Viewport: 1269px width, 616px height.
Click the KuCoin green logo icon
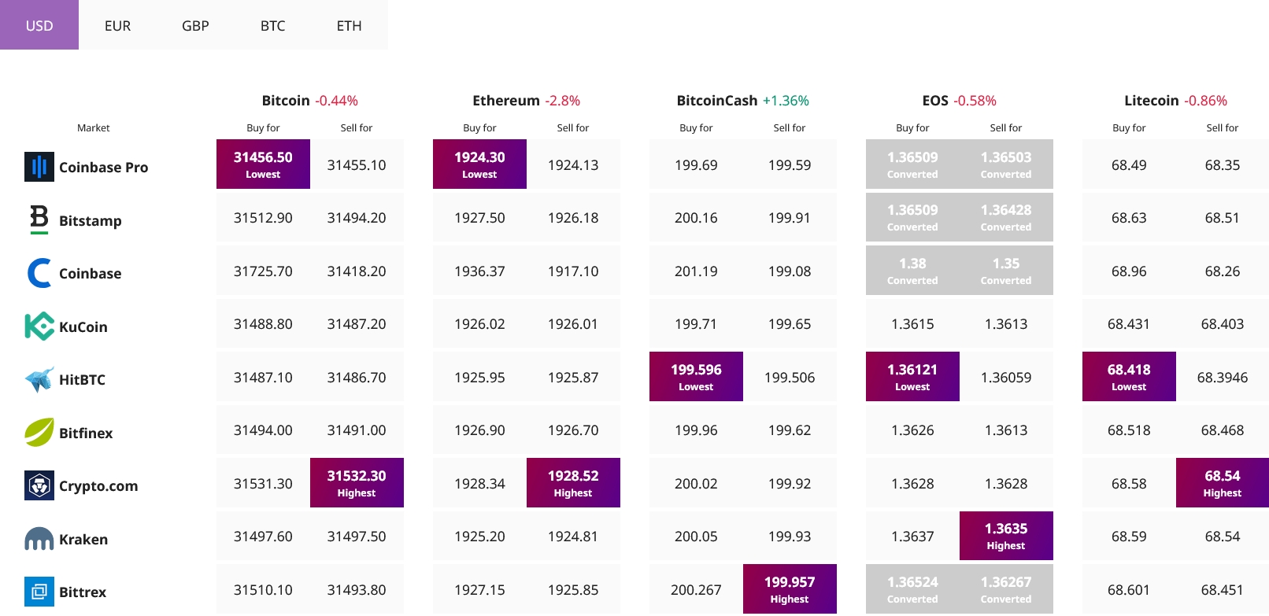tap(39, 326)
